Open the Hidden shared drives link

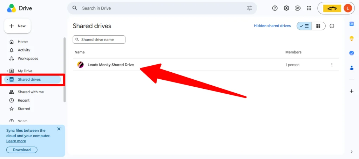pos(272,26)
